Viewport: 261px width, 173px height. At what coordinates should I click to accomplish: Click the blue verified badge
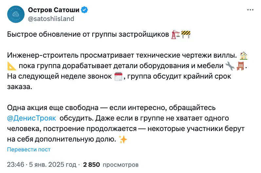point(84,10)
